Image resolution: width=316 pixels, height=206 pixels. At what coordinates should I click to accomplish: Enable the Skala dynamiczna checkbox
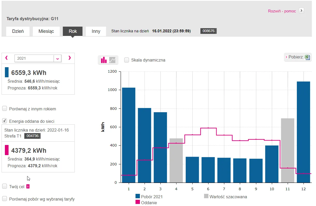click(x=126, y=60)
